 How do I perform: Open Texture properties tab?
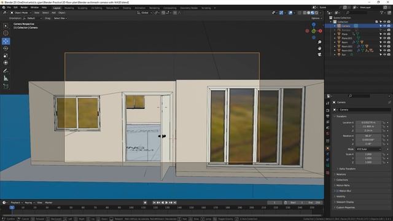[x=327, y=173]
